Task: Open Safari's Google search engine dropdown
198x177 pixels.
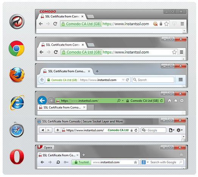Action: click(144, 130)
